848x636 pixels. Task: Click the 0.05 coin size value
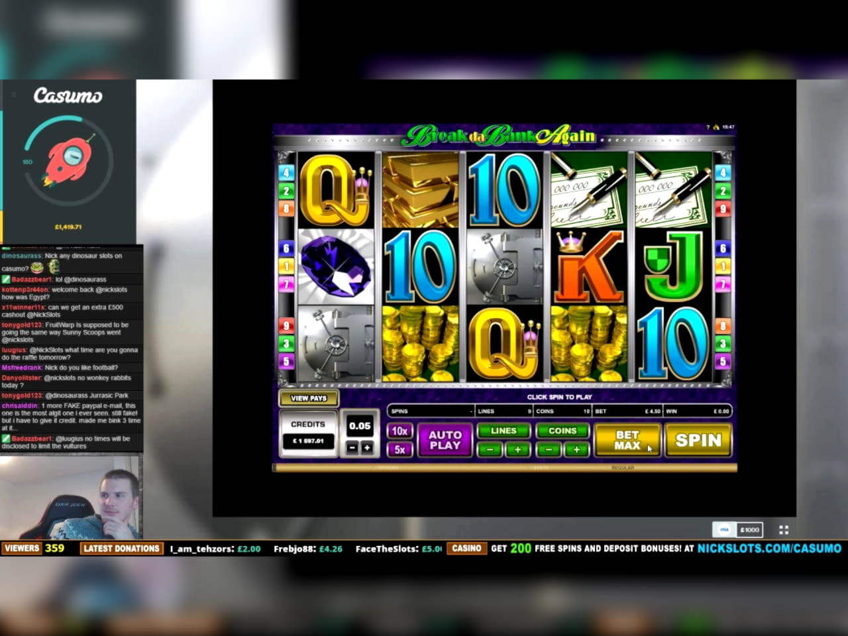(360, 426)
